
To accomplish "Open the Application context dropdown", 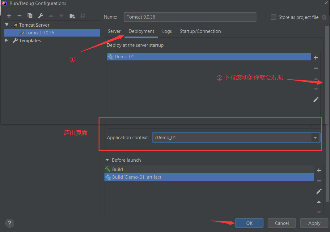I will 315,138.
